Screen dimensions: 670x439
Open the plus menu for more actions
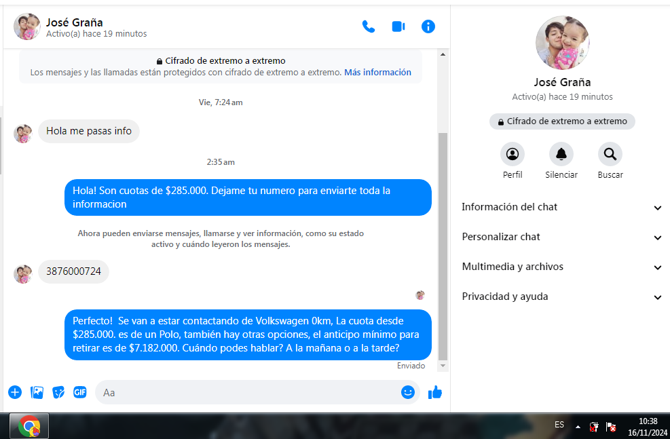pos(15,392)
